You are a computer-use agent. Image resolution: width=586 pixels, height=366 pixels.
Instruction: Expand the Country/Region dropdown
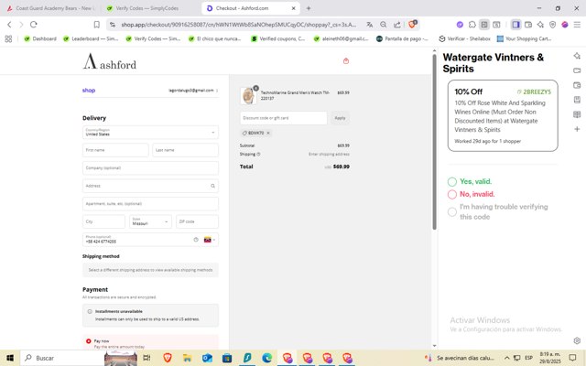(x=150, y=132)
